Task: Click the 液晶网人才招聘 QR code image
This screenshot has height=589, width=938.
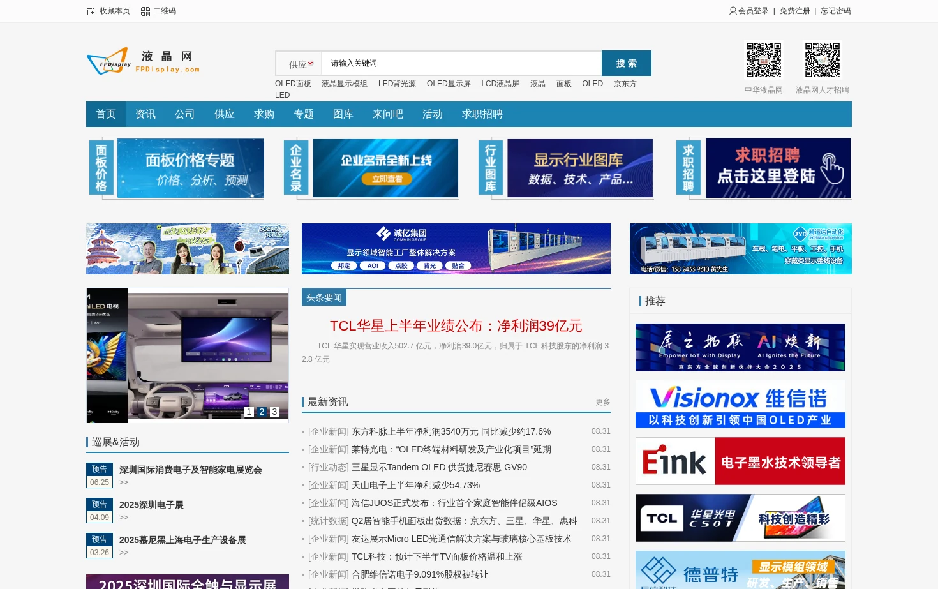Action: pyautogui.click(x=822, y=60)
